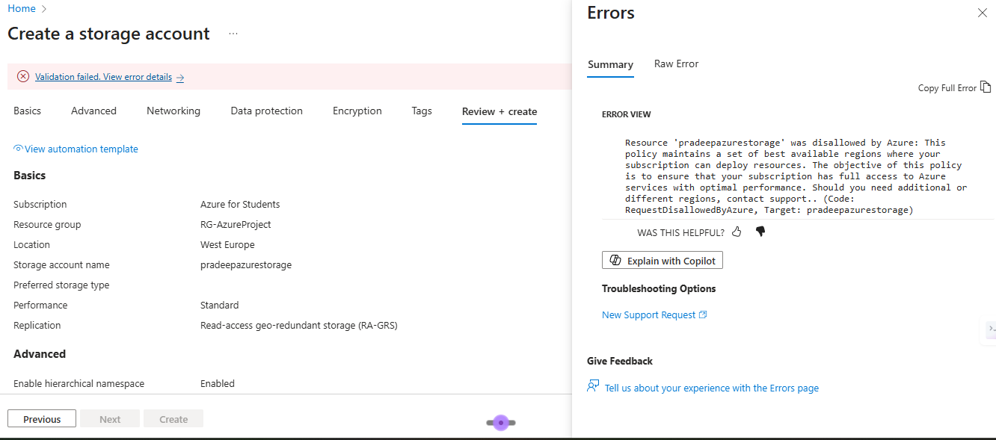The height and width of the screenshot is (440, 996).
Task: Open New Support Request link
Action: click(648, 314)
